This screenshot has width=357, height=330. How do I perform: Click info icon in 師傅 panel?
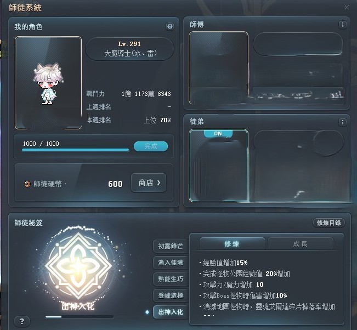click(342, 25)
